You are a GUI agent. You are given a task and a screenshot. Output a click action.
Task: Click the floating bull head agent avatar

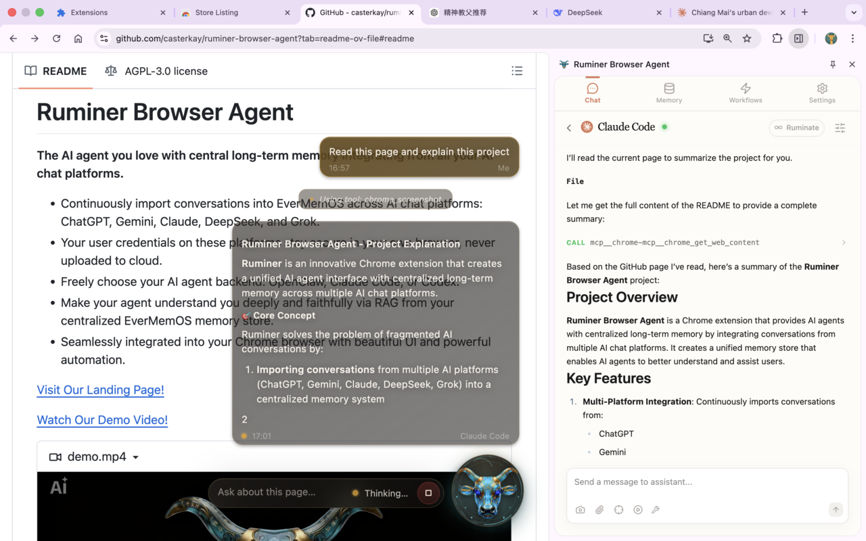click(x=487, y=491)
